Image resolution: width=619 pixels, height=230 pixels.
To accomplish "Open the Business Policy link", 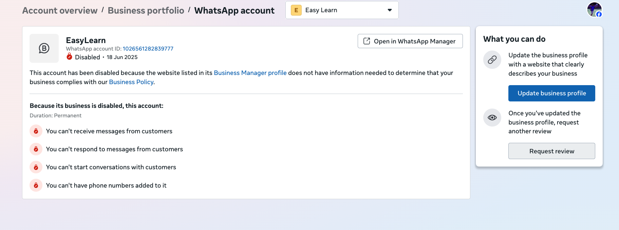I will (x=131, y=82).
